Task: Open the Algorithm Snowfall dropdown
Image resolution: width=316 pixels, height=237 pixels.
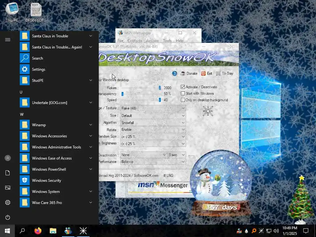Action: (153, 123)
